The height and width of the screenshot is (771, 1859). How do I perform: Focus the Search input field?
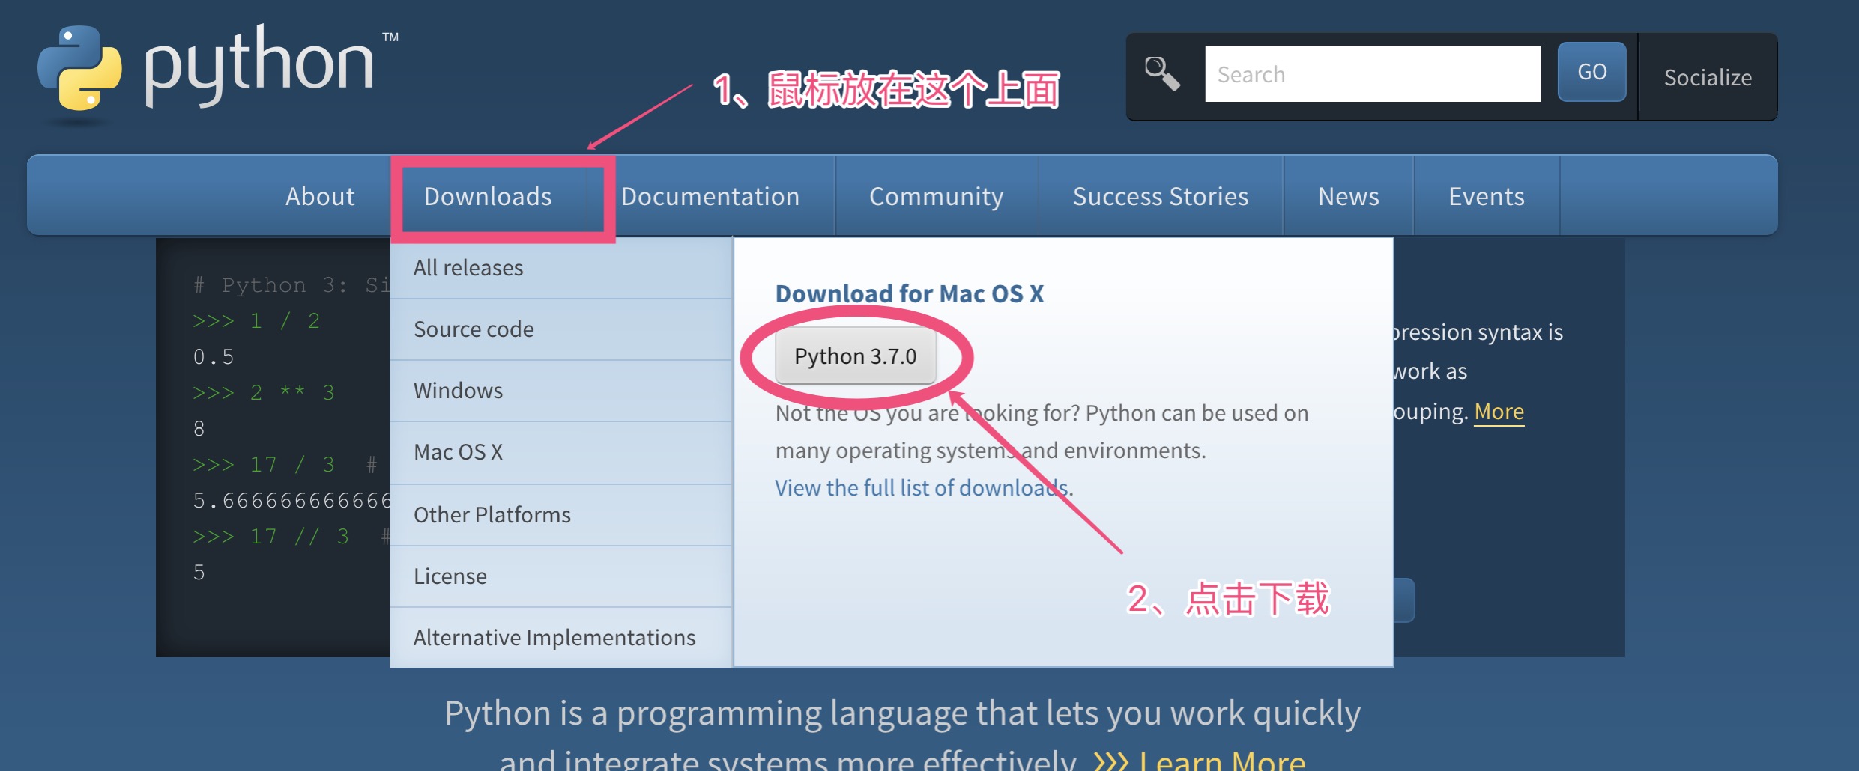point(1373,74)
